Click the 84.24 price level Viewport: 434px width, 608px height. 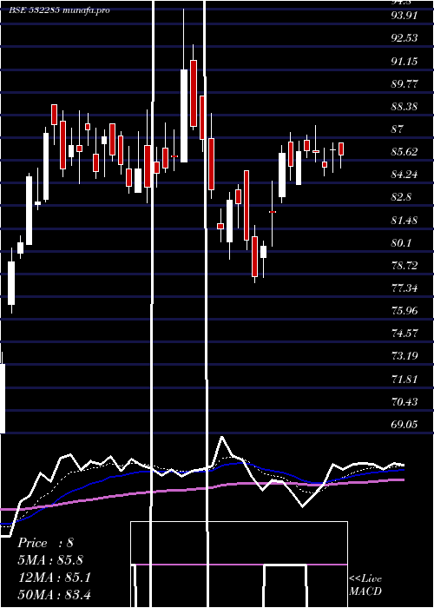pos(404,175)
